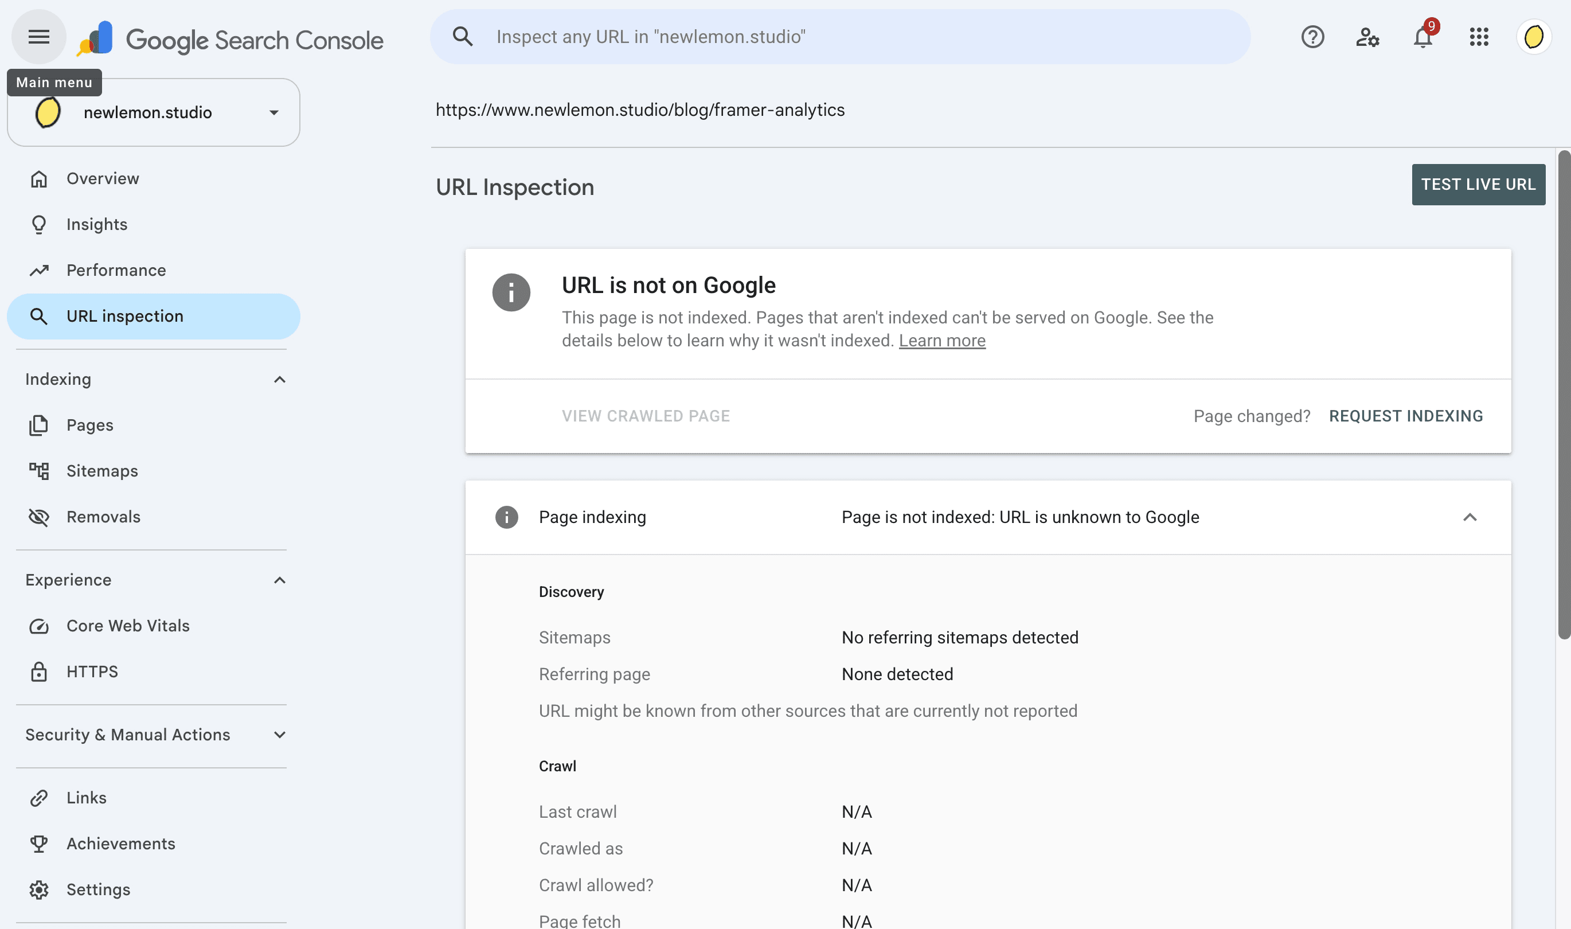Click the Settings gear icon

(39, 889)
